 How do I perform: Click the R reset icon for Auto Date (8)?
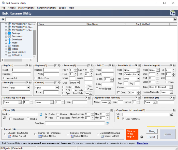click(x=139, y=65)
